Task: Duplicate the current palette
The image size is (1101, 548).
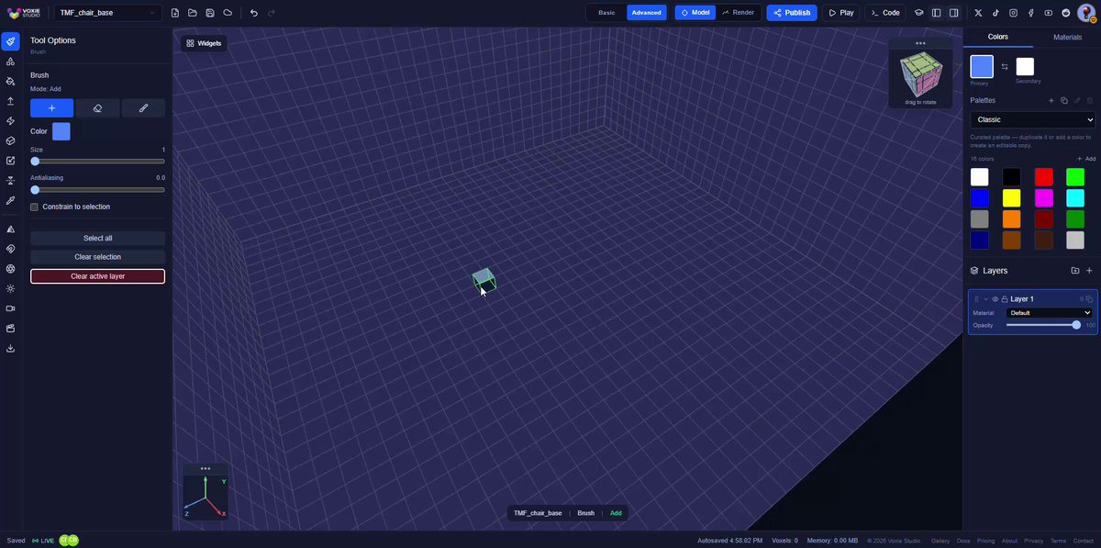Action: tap(1064, 100)
